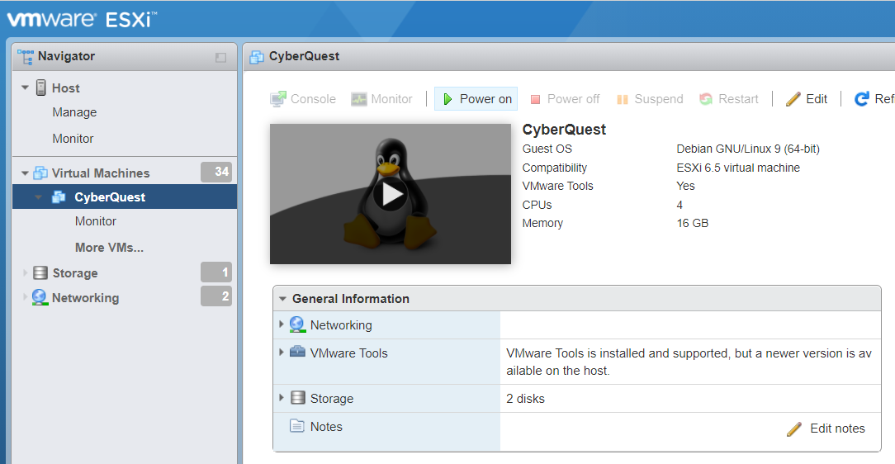Click the VMware ESXi logo
The width and height of the screenshot is (895, 464).
82,19
